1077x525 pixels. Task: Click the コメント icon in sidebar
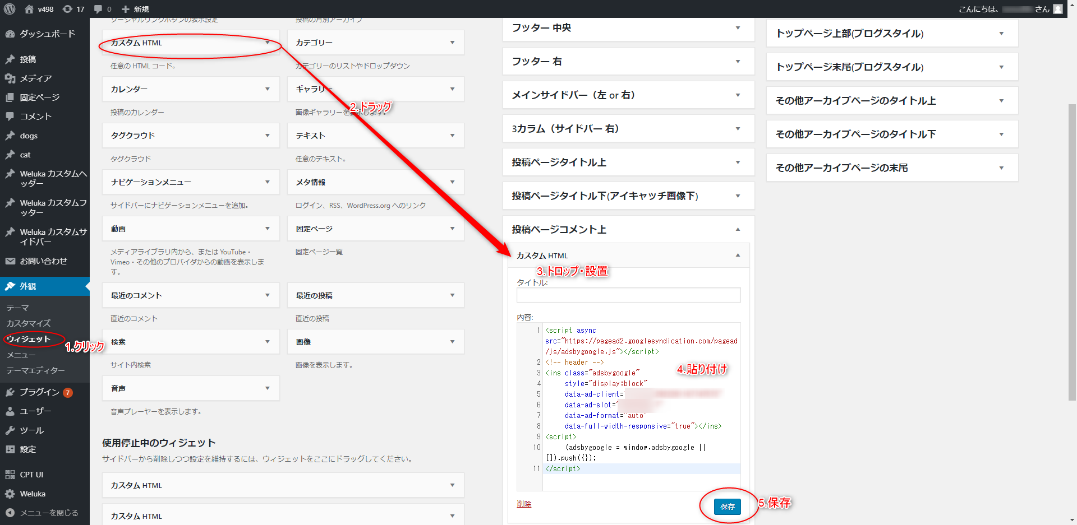10,117
